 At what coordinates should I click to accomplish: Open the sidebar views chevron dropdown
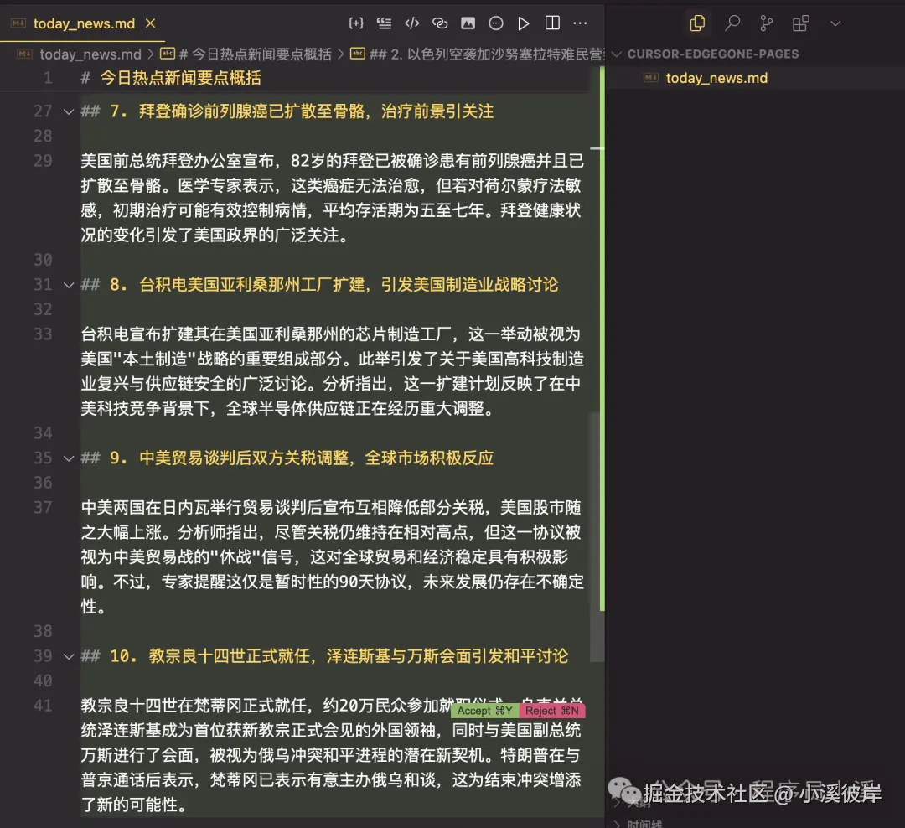click(835, 23)
